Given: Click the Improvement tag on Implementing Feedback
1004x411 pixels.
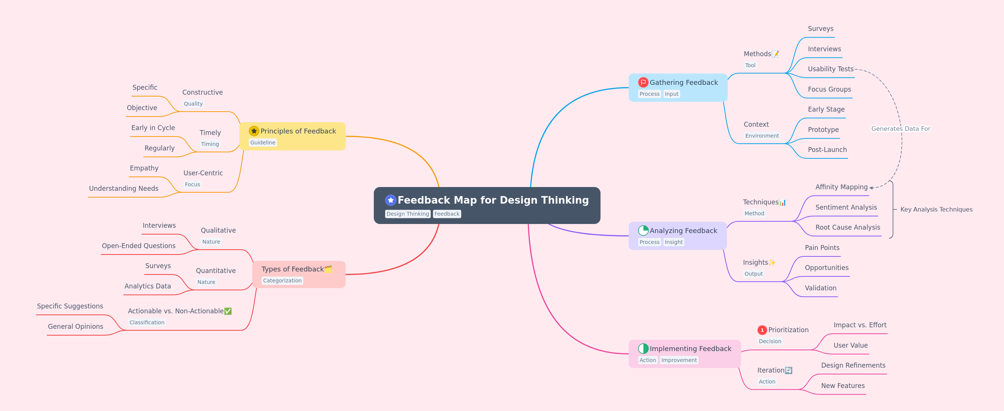Looking at the screenshot, I should (x=679, y=360).
